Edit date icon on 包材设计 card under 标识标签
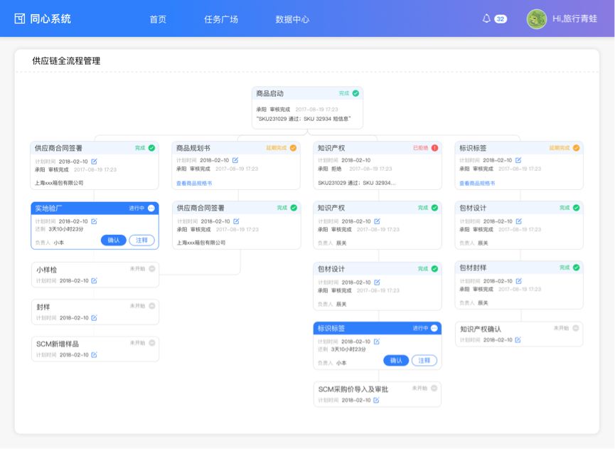 click(519, 221)
